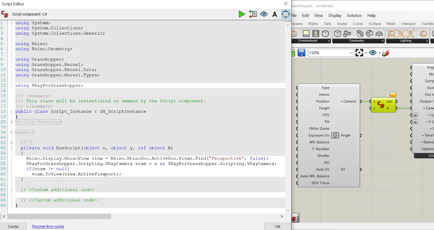Choose the dome light icon in Lighting panel
The image size is (434, 230).
(391, 33)
